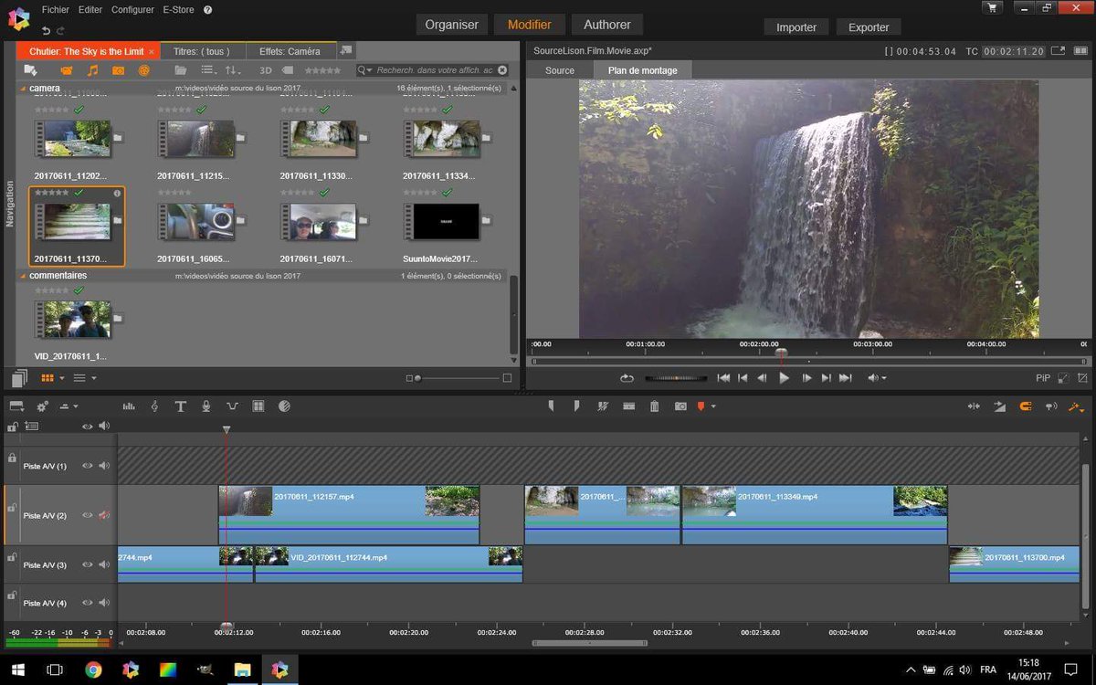The width and height of the screenshot is (1096, 685).
Task: Open the shopping cart icon in title bar
Action: tap(993, 8)
